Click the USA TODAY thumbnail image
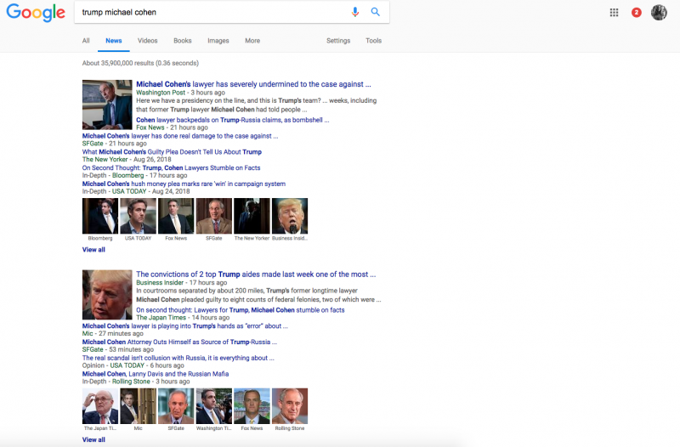The height and width of the screenshot is (447, 680). click(138, 216)
